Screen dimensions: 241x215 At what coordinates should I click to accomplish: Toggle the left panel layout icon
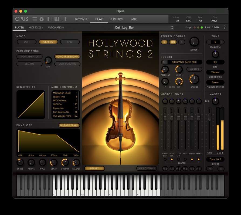click(x=50, y=19)
